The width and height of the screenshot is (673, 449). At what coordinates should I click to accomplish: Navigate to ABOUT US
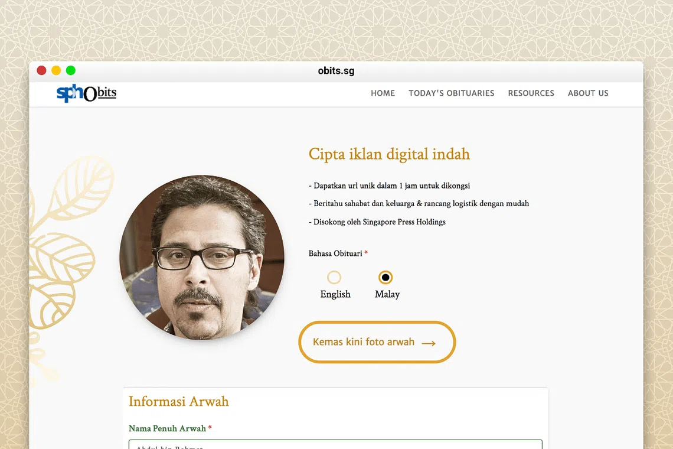click(x=588, y=93)
